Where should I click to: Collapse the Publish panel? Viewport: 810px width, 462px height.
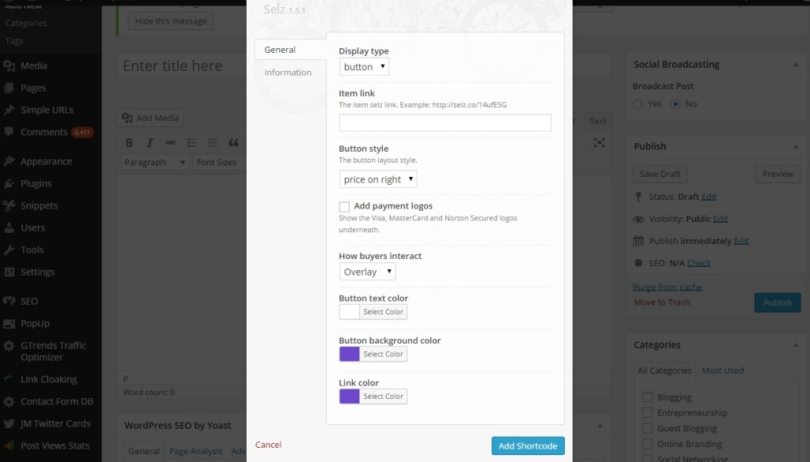(x=795, y=146)
